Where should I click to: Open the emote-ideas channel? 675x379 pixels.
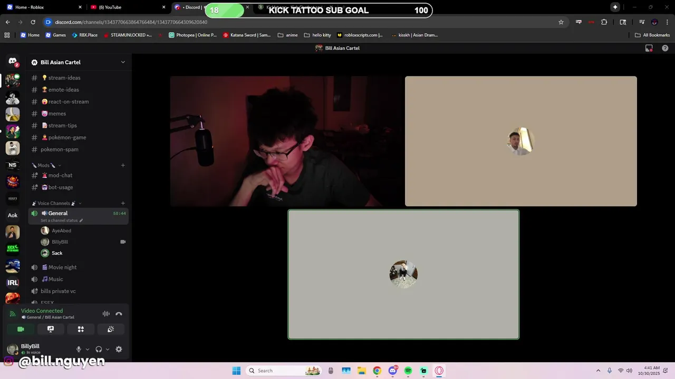tap(78, 89)
